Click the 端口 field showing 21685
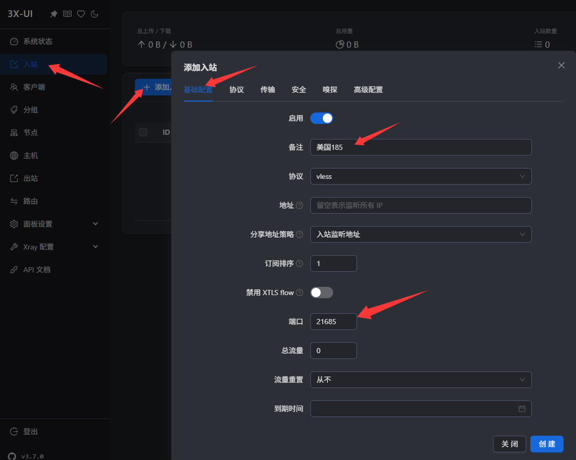 click(x=334, y=322)
